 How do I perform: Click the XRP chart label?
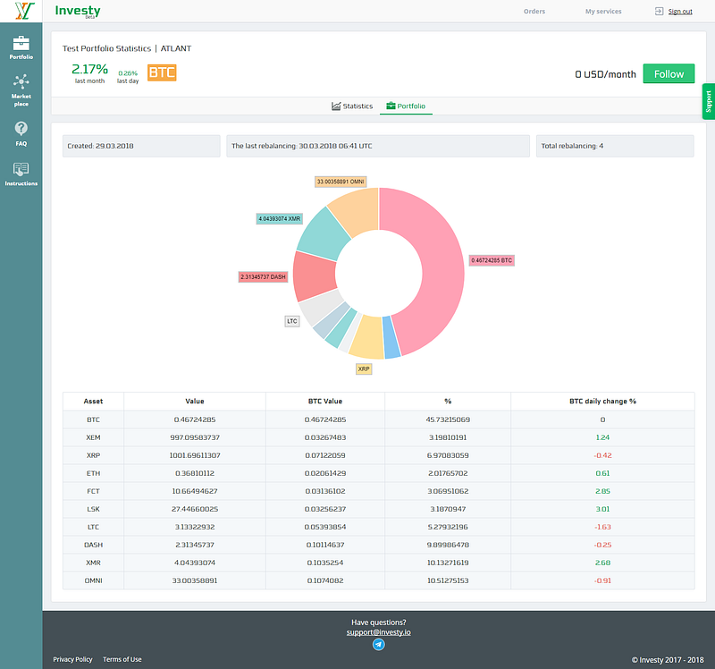(x=364, y=368)
